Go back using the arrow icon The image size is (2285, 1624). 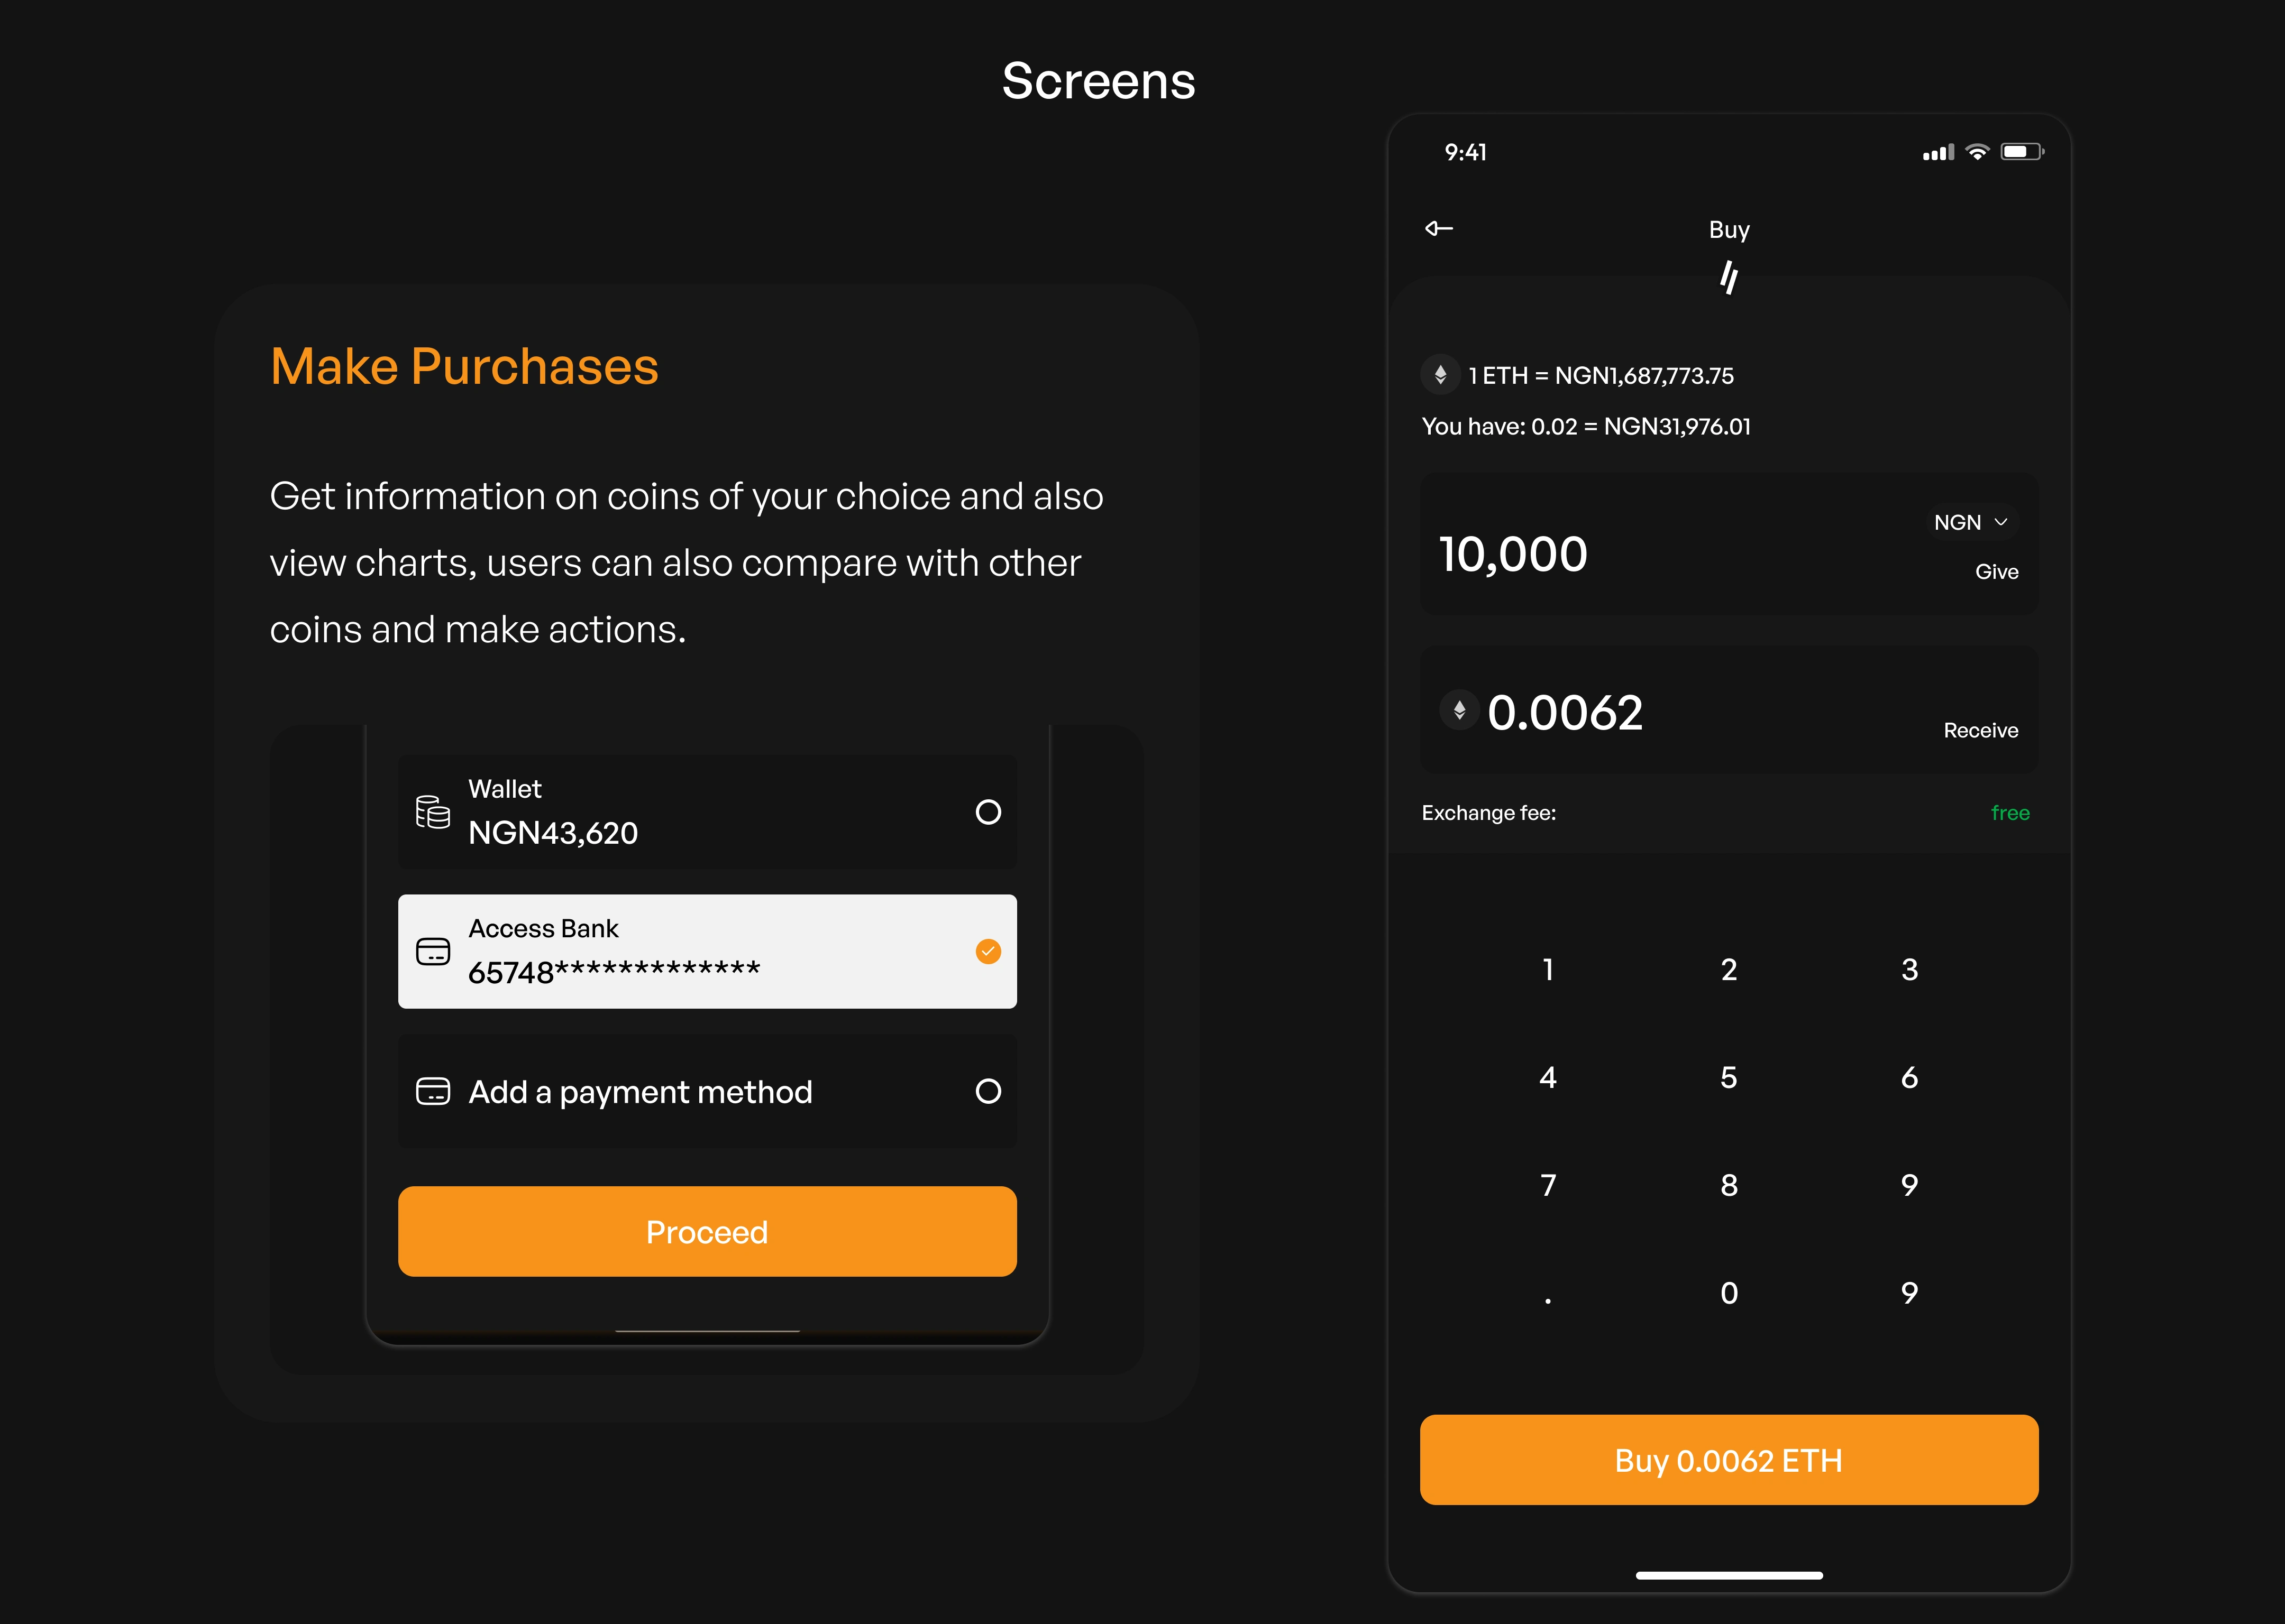tap(1439, 229)
